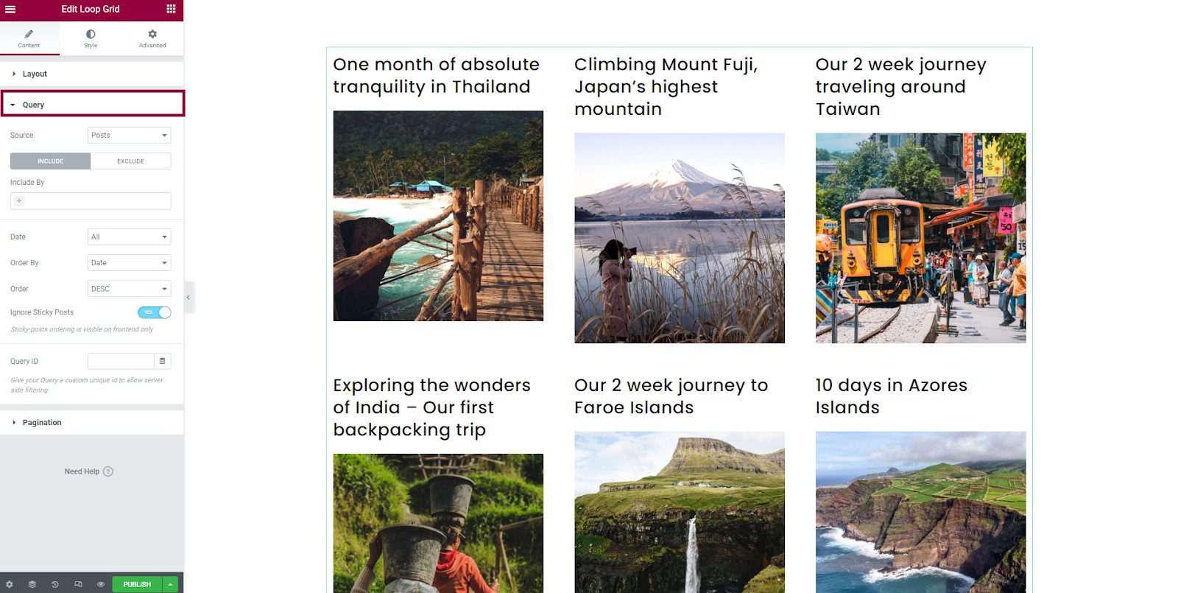Image resolution: width=1178 pixels, height=593 pixels.
Task: Collapse the editor panel with side arrow
Action: click(x=188, y=298)
